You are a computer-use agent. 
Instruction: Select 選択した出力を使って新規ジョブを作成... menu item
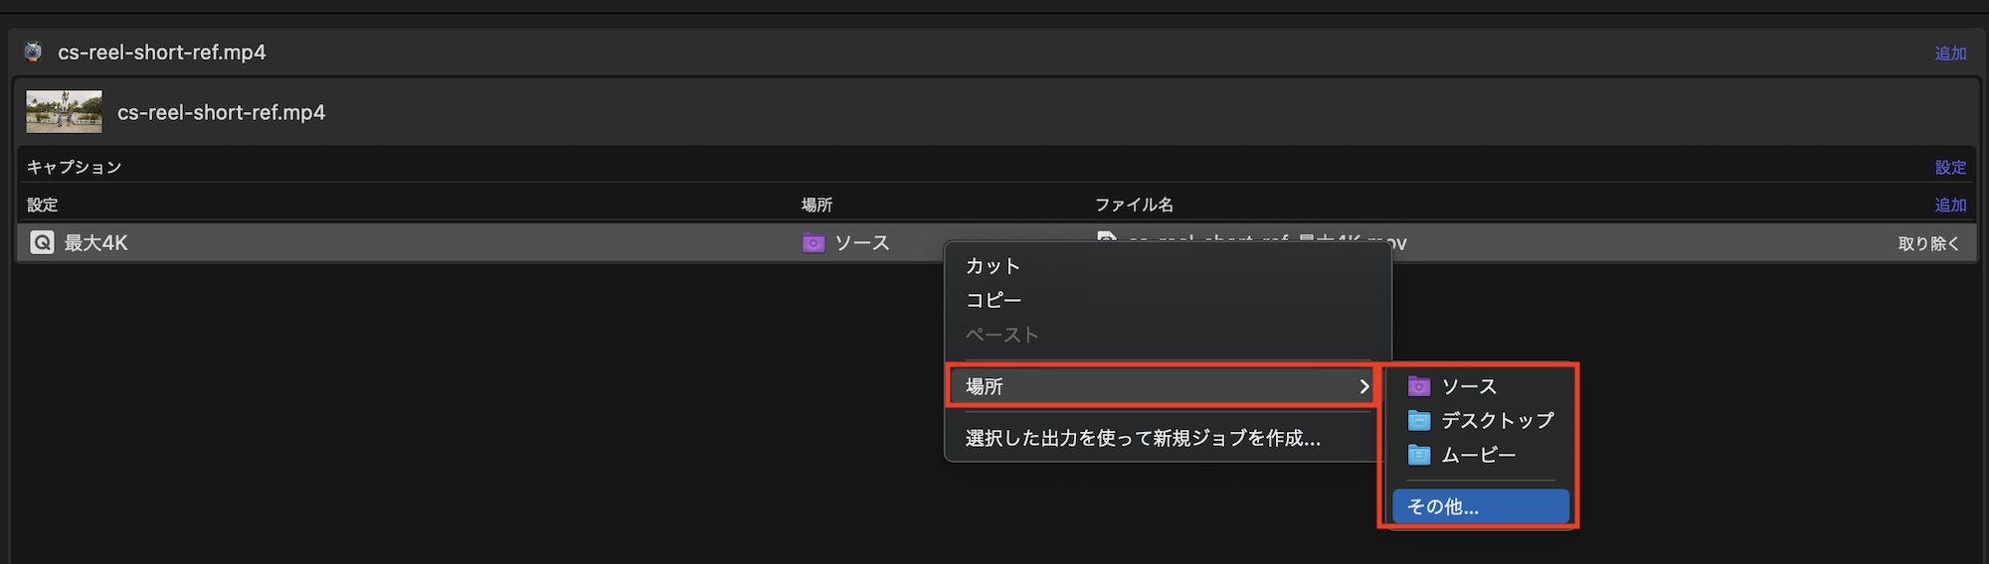(1143, 438)
